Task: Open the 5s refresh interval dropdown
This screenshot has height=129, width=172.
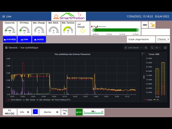Action: tap(158, 48)
